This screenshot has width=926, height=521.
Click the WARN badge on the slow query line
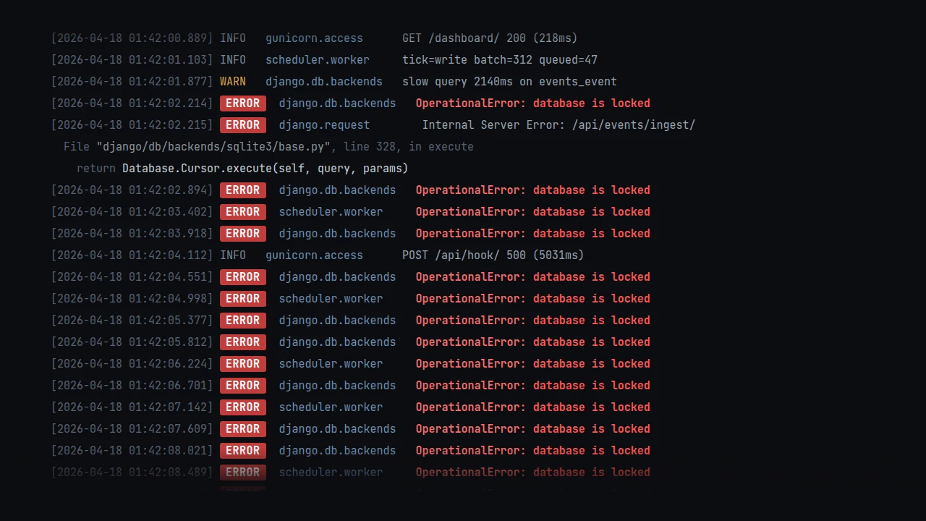tap(232, 81)
